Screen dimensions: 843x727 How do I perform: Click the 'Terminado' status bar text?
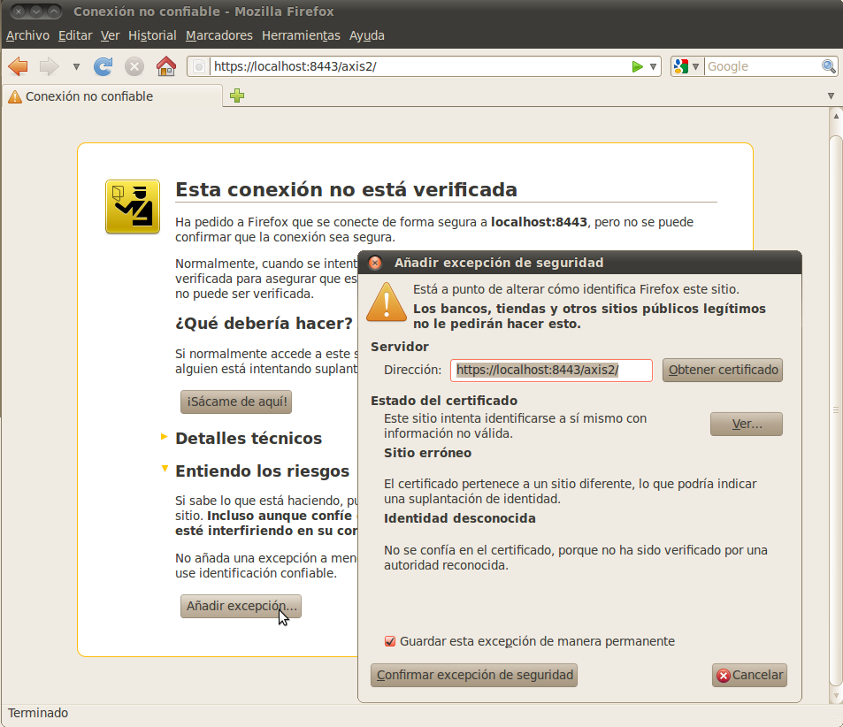pyautogui.click(x=38, y=713)
